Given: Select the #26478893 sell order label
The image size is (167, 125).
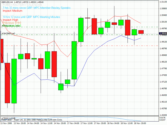Looking at the screenshot, I should pyautogui.click(x=8, y=34).
